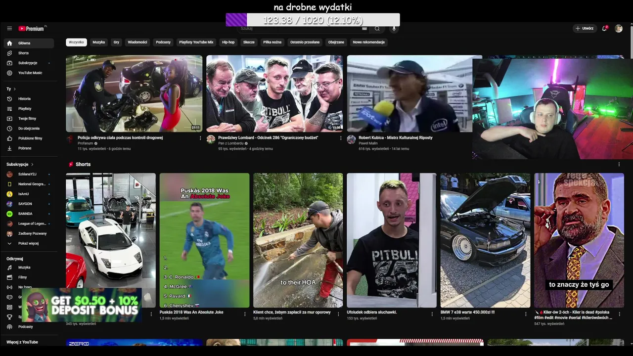Click the Utwórz create button

click(584, 29)
